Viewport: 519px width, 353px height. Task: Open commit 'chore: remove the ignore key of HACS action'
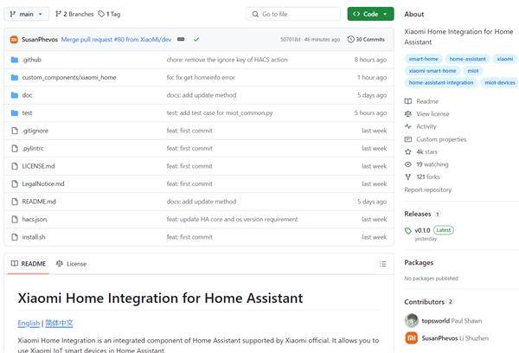(x=227, y=60)
